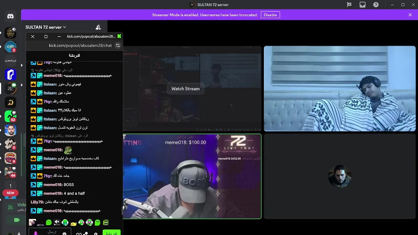Open Kick chat settings gear
Screen dimensions: 418x235
coord(96,234)
